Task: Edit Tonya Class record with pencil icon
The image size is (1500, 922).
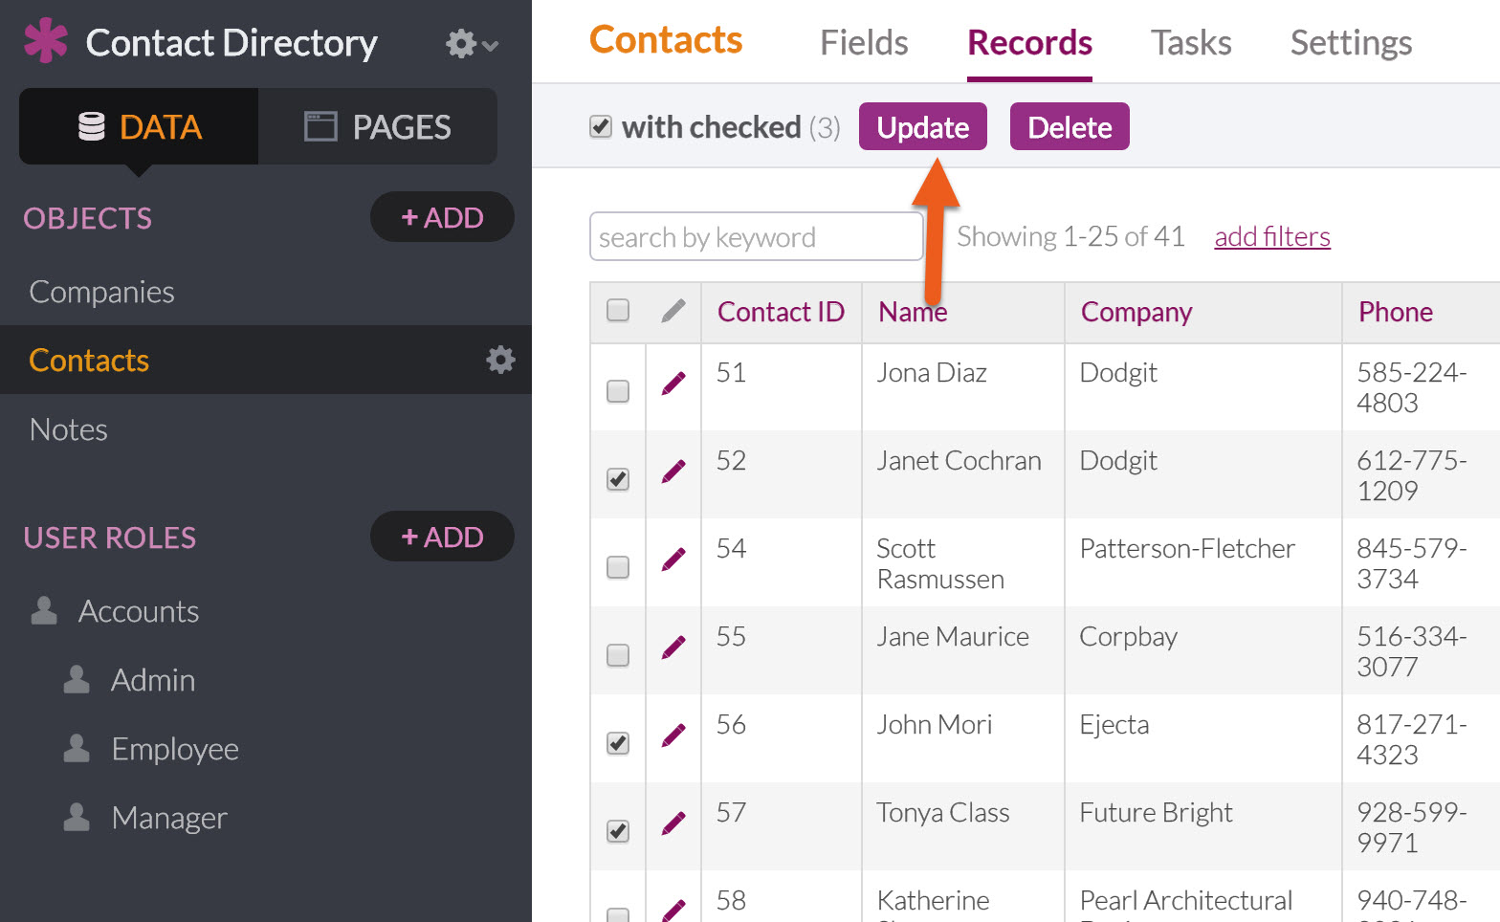Action: pyautogui.click(x=673, y=823)
